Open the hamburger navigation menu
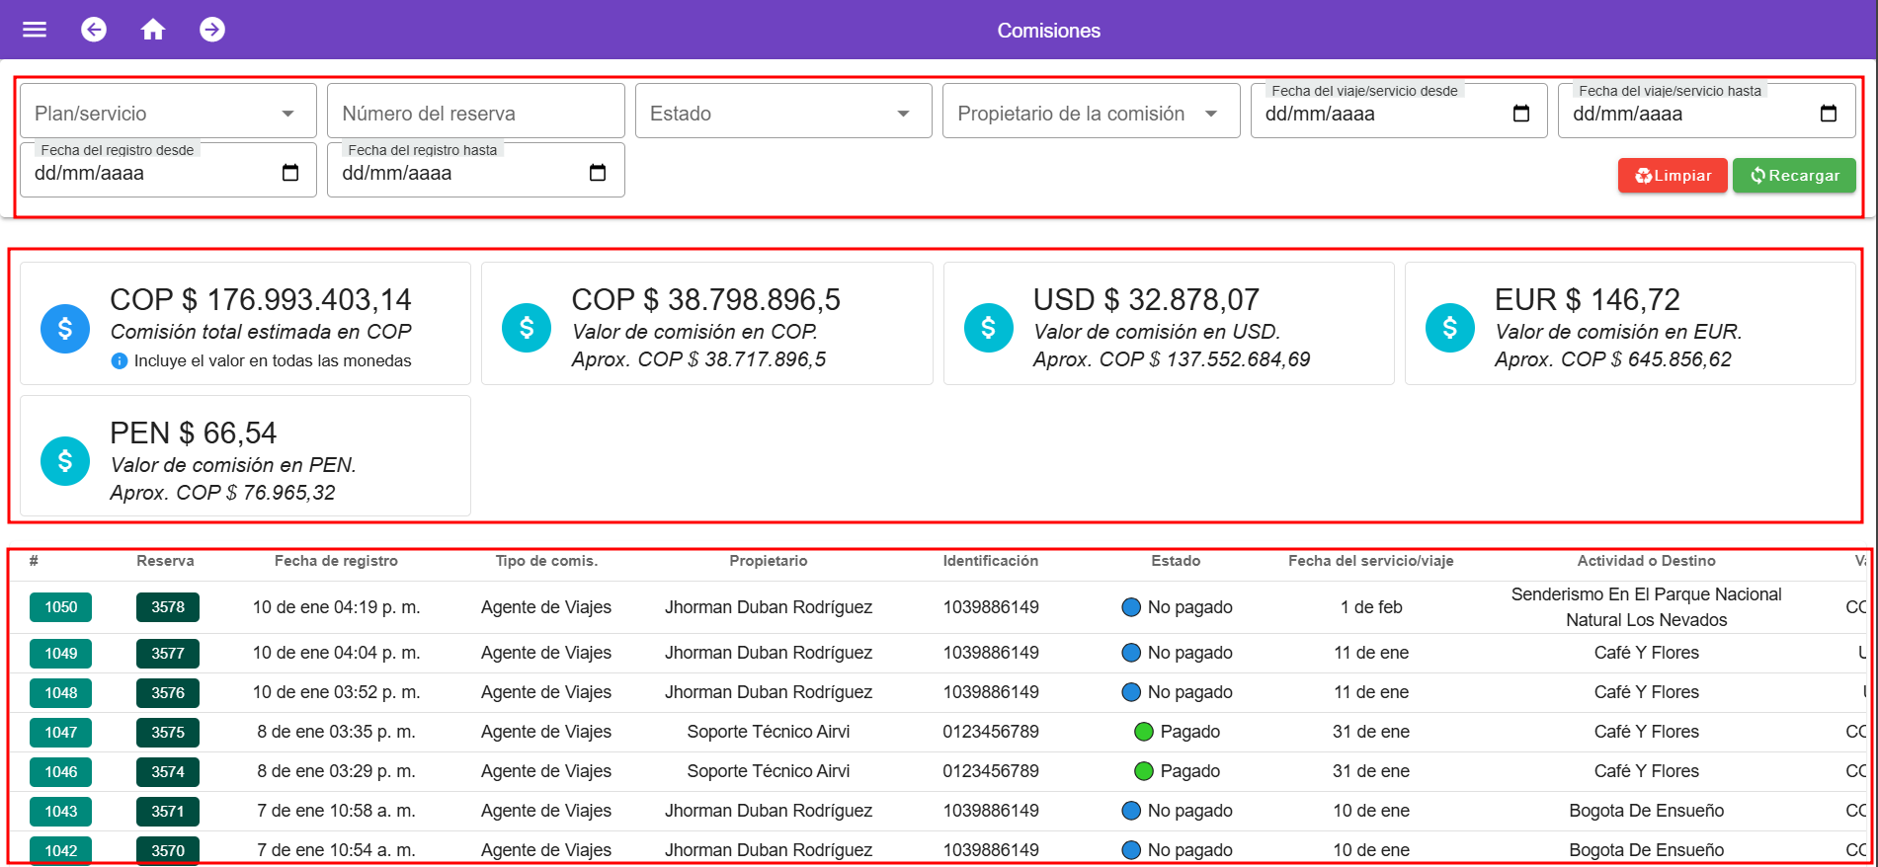The image size is (1878, 867). [35, 30]
